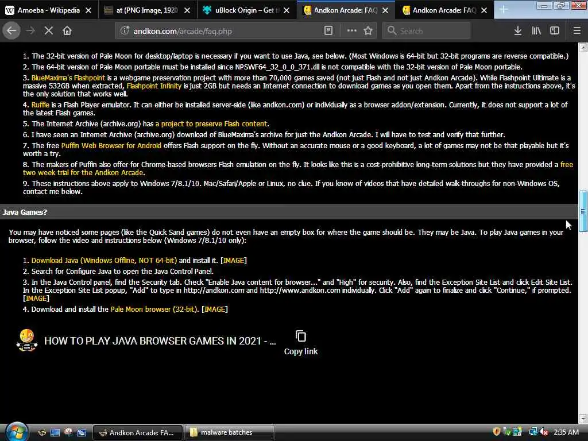Screen dimensions: 588x441
Task: Open Download Java Windows Offline link
Action: [x=104, y=260]
